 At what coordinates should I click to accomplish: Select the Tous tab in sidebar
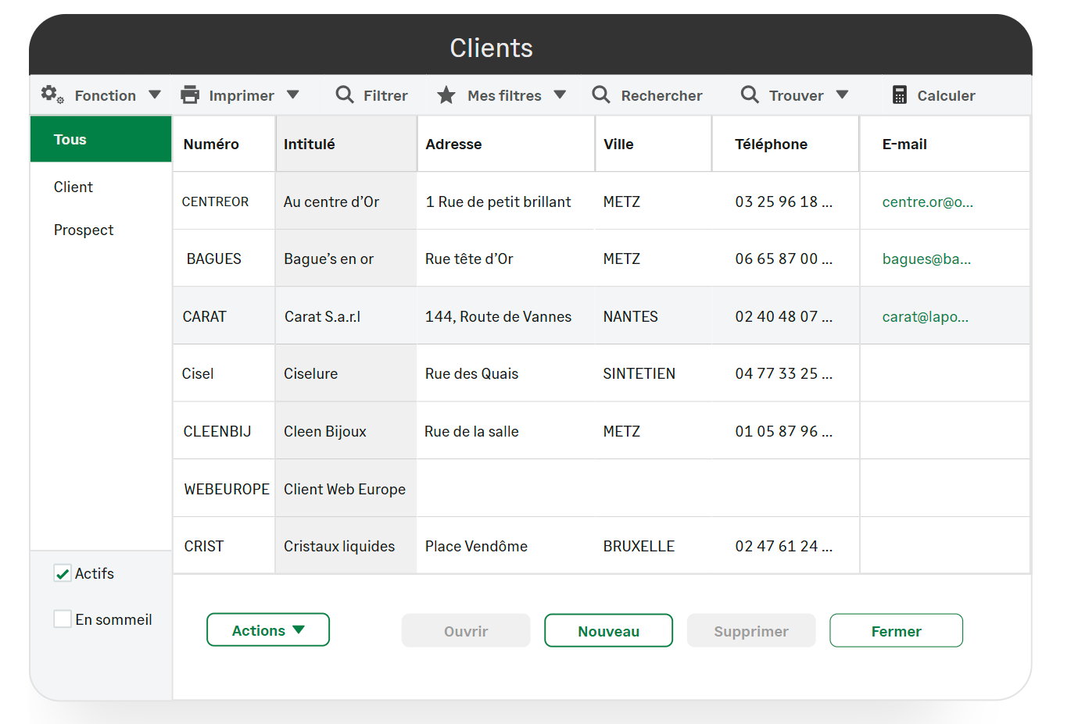(101, 140)
